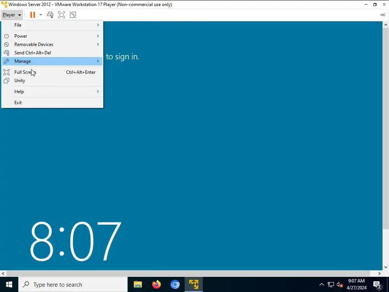The width and height of the screenshot is (389, 292).
Task: Click the network tray icon
Action: pyautogui.click(x=331, y=284)
